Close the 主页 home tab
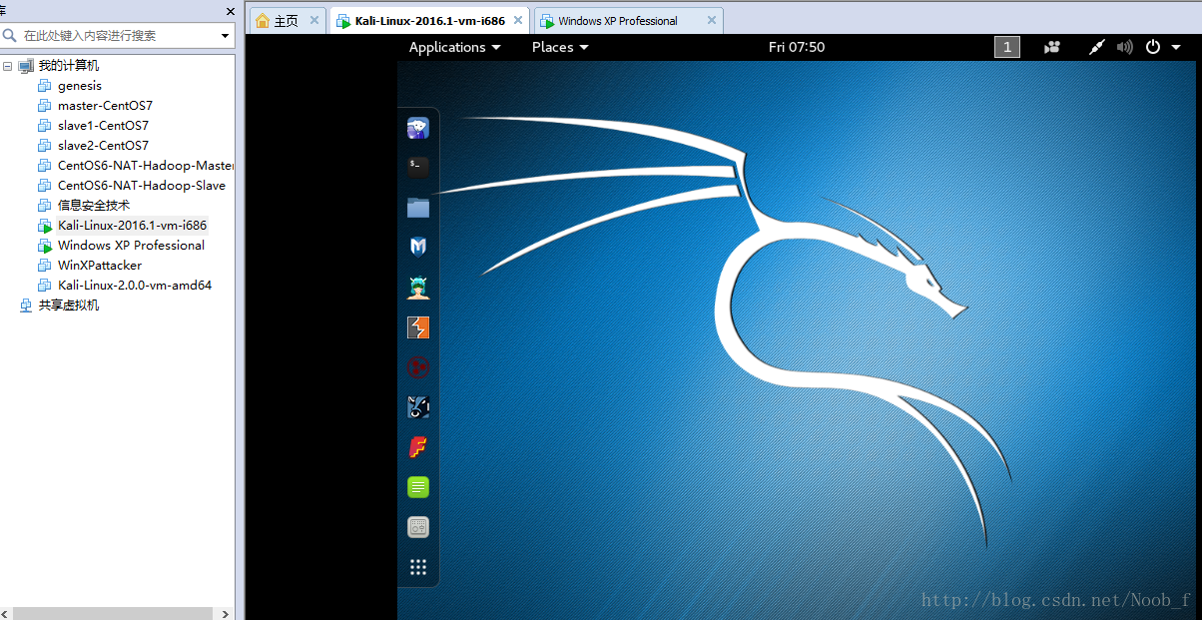The image size is (1202, 620). pos(314,19)
